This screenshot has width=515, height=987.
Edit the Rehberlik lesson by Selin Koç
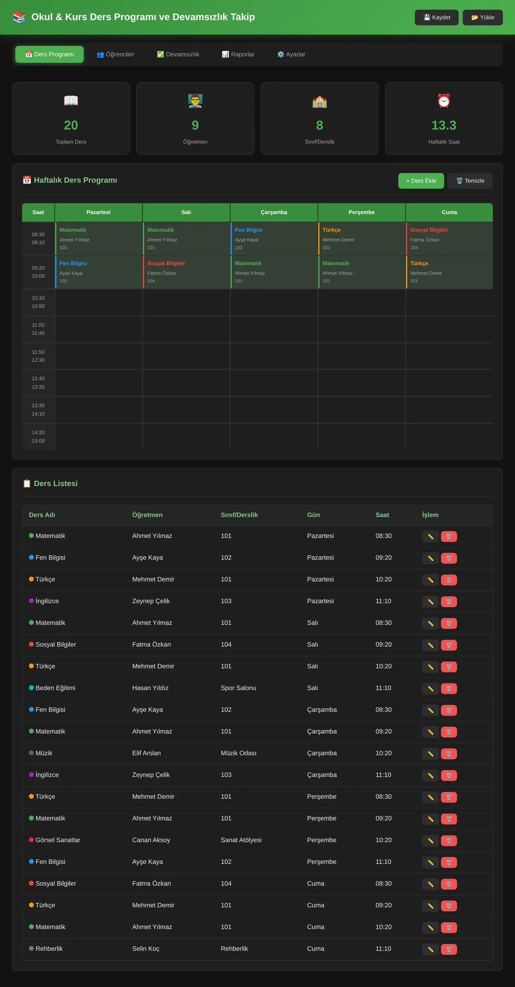coord(430,949)
